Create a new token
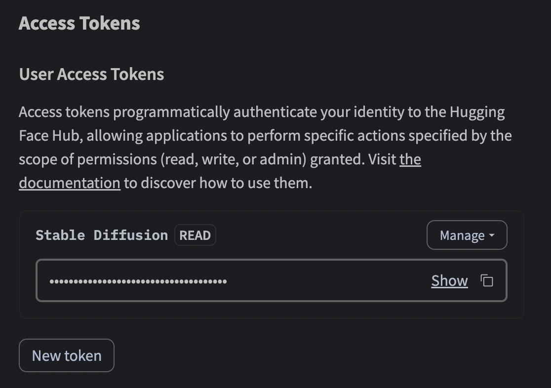 67,355
